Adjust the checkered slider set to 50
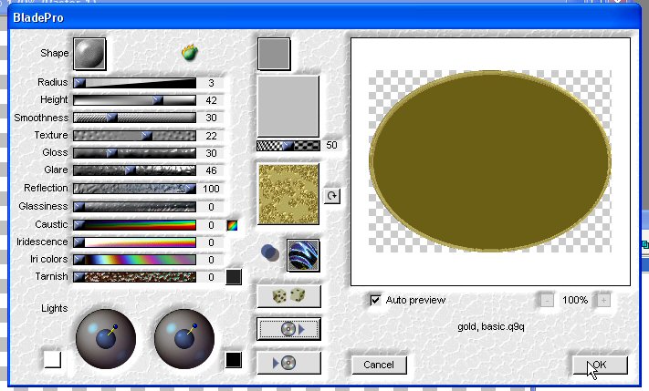Screen dimensions: 649x391 click(x=288, y=146)
